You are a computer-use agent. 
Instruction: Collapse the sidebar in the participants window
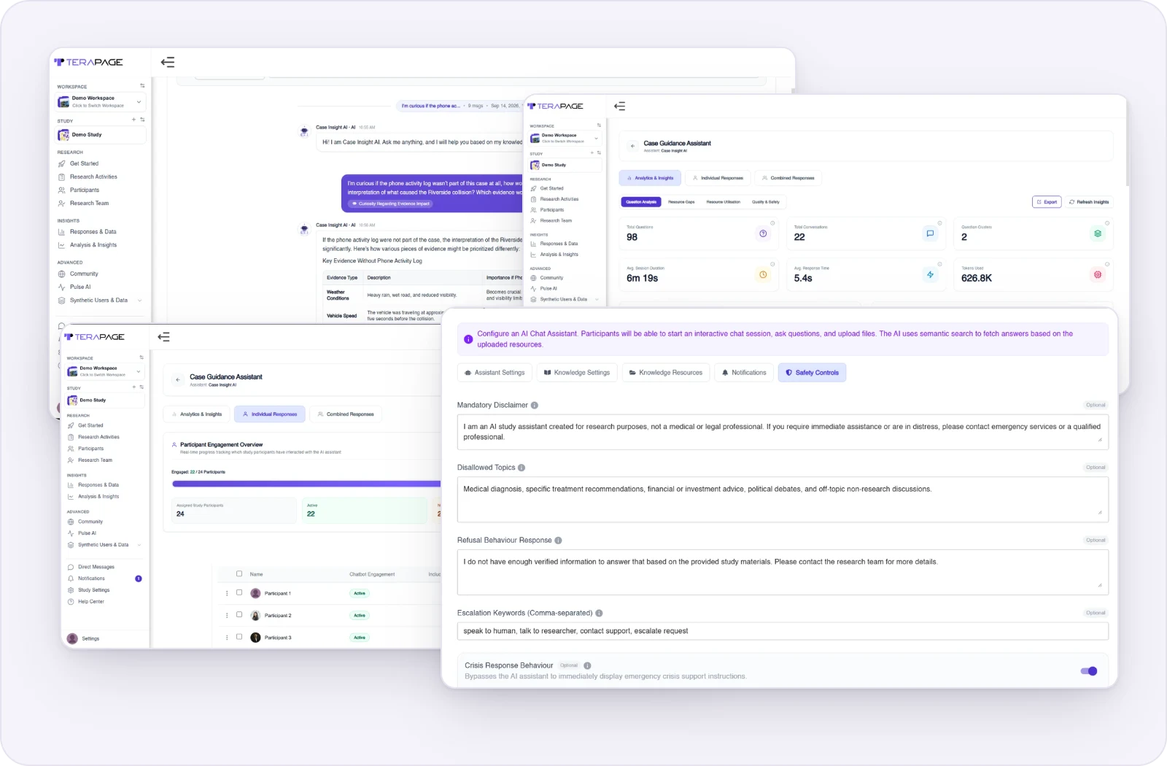tap(164, 337)
